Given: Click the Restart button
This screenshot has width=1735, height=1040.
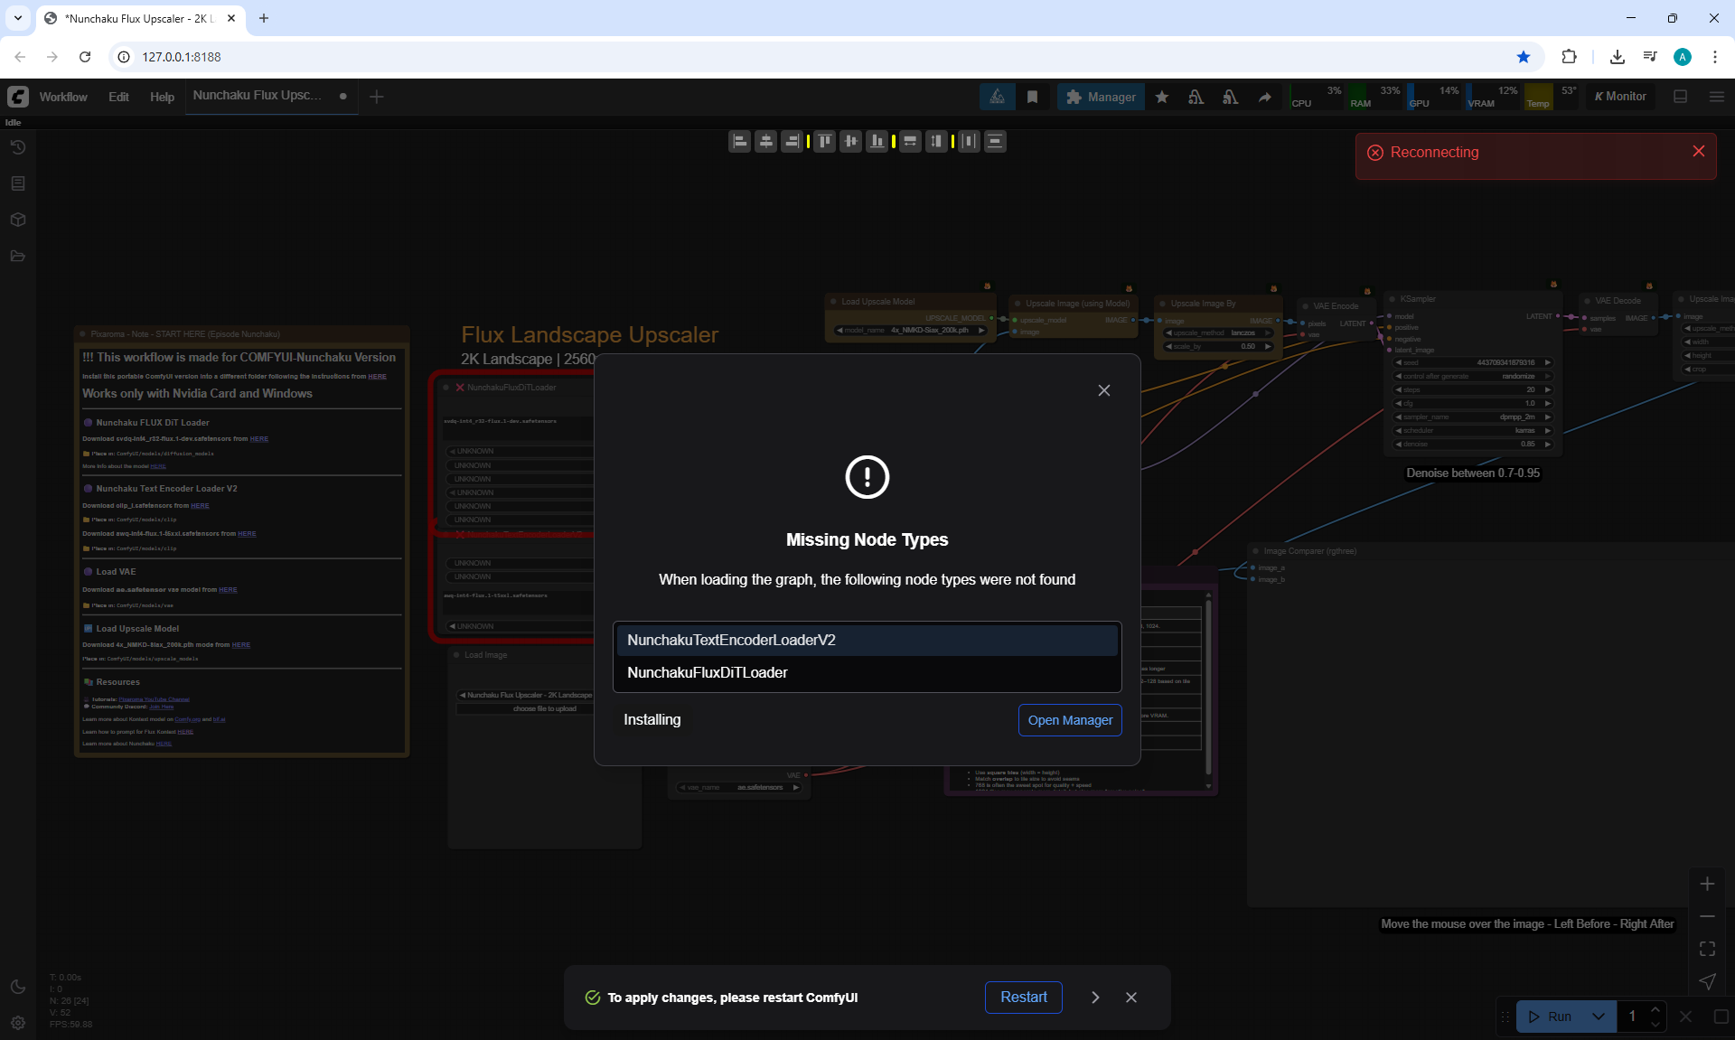Looking at the screenshot, I should click(1023, 998).
